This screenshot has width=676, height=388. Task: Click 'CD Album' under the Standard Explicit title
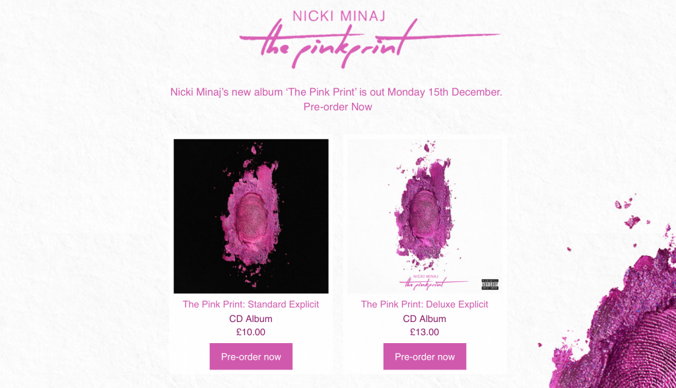click(251, 319)
